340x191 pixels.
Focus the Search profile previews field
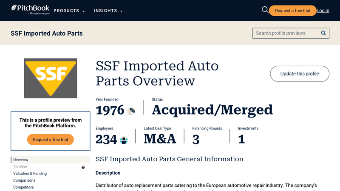[291, 33]
